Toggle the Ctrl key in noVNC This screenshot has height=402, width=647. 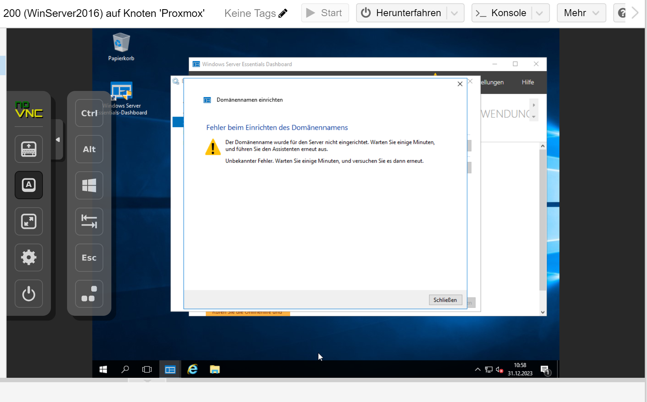click(x=89, y=113)
